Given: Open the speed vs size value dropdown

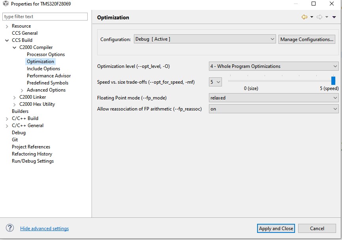Looking at the screenshot, I should (x=215, y=82).
